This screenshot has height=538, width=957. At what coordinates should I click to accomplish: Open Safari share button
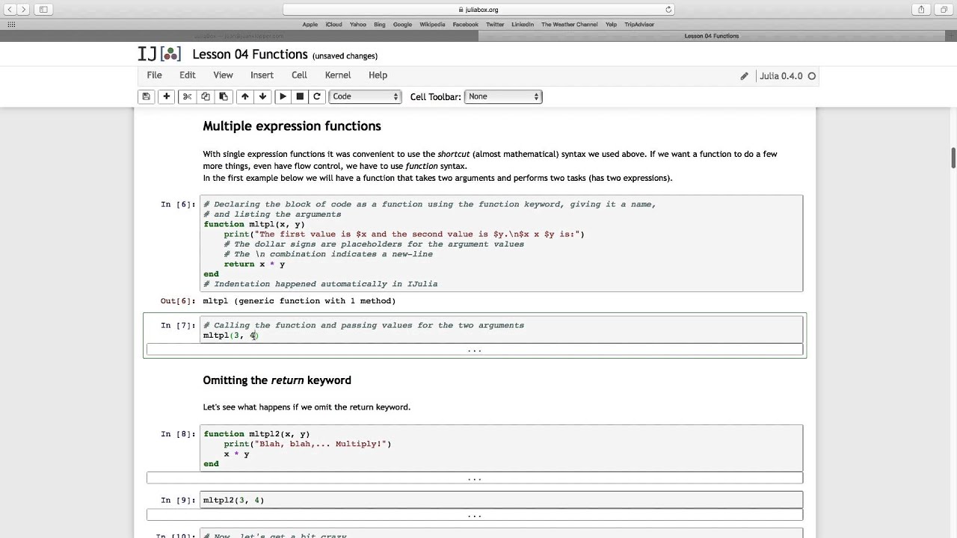tap(921, 9)
